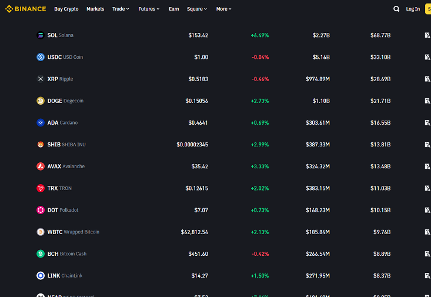Expand the Trade dropdown menu

[121, 9]
